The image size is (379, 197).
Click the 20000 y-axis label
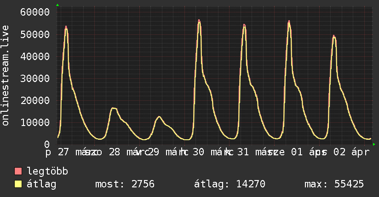pyautogui.click(x=35, y=100)
